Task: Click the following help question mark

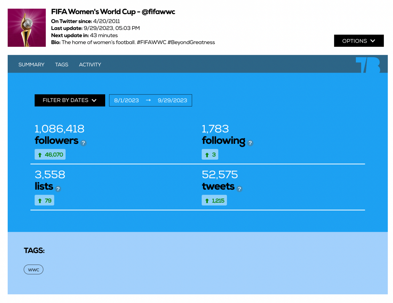Action: pos(250,143)
